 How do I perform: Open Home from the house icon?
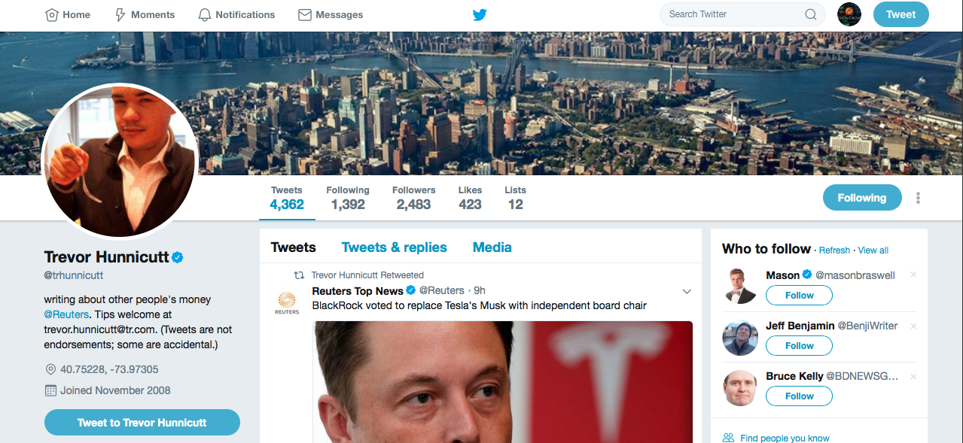point(52,14)
